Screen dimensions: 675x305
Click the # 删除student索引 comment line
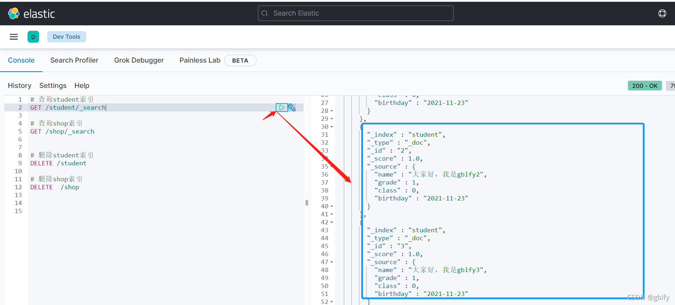[x=62, y=155]
